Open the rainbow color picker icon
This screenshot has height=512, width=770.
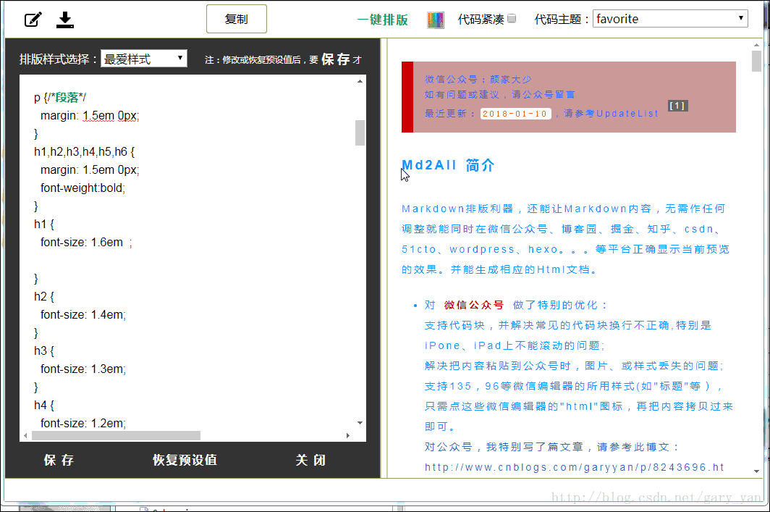point(435,20)
